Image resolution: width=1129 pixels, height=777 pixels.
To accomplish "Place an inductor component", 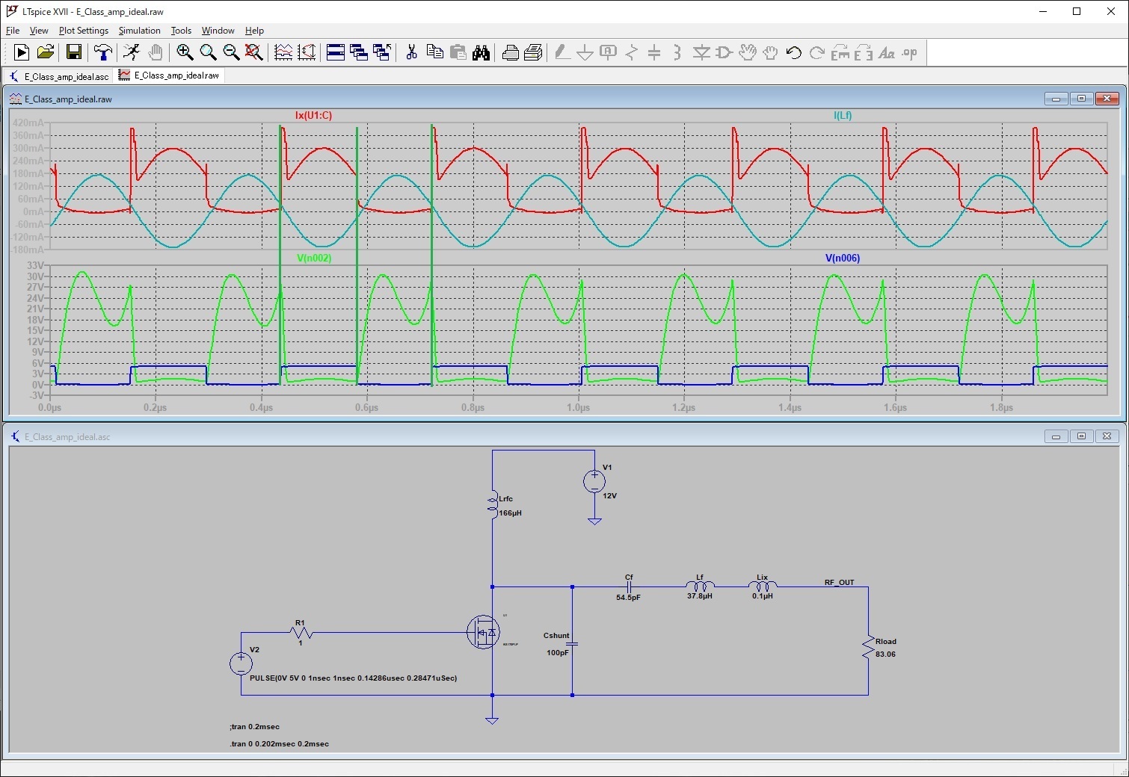I will [x=677, y=52].
